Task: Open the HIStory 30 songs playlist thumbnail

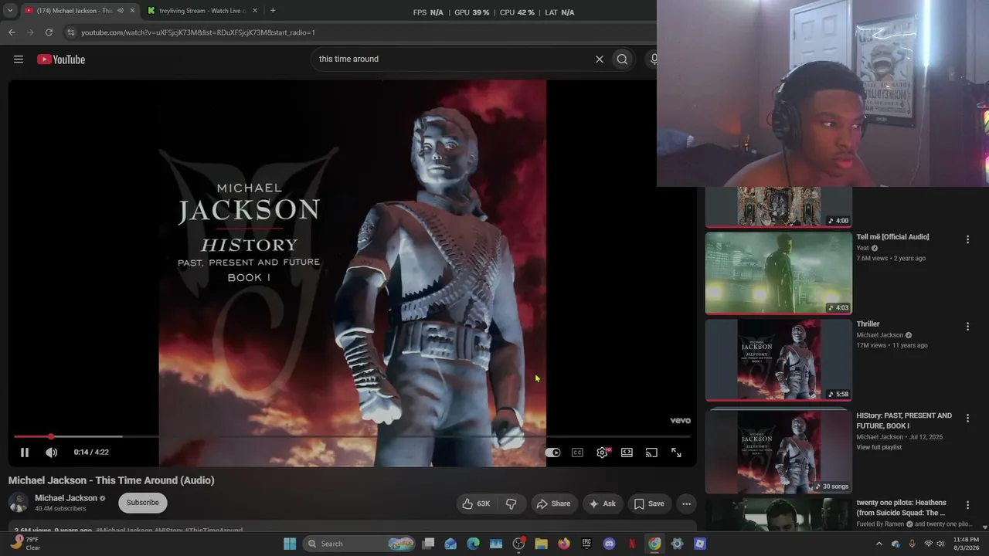Action: (779, 452)
